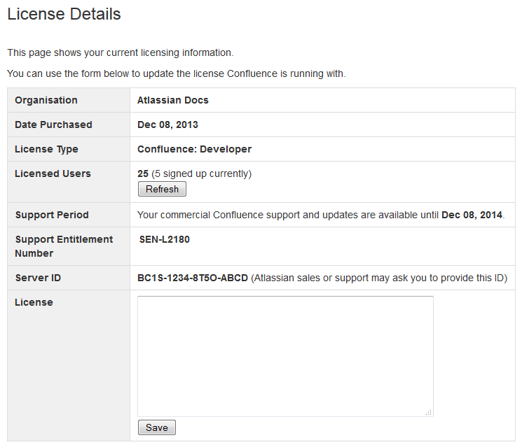Click the Licensed Users label

tap(53, 173)
